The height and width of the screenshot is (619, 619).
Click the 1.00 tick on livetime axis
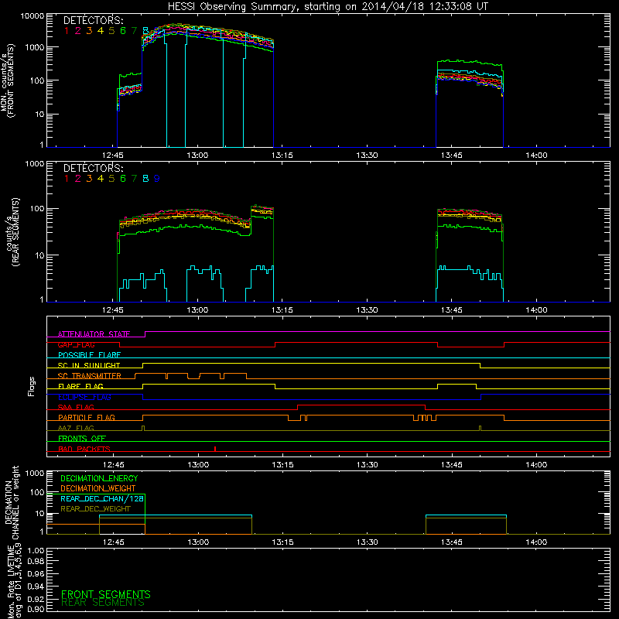(x=36, y=551)
